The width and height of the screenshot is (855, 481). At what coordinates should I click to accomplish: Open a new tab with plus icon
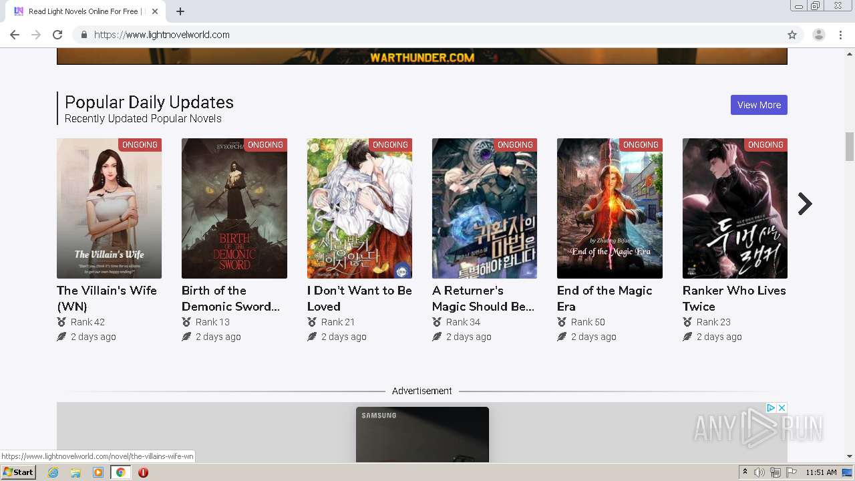[x=180, y=11]
